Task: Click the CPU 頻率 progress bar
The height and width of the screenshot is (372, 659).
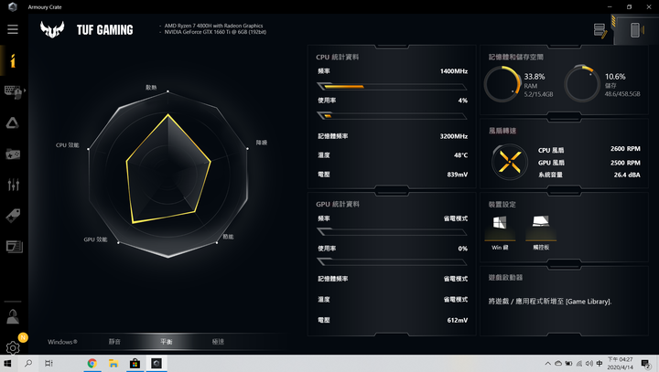Action: (392, 87)
